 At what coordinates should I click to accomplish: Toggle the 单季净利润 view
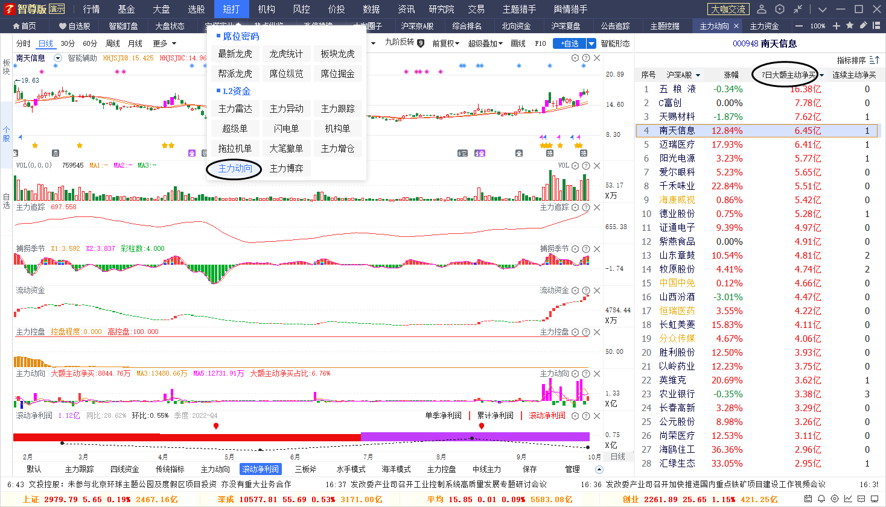click(443, 416)
